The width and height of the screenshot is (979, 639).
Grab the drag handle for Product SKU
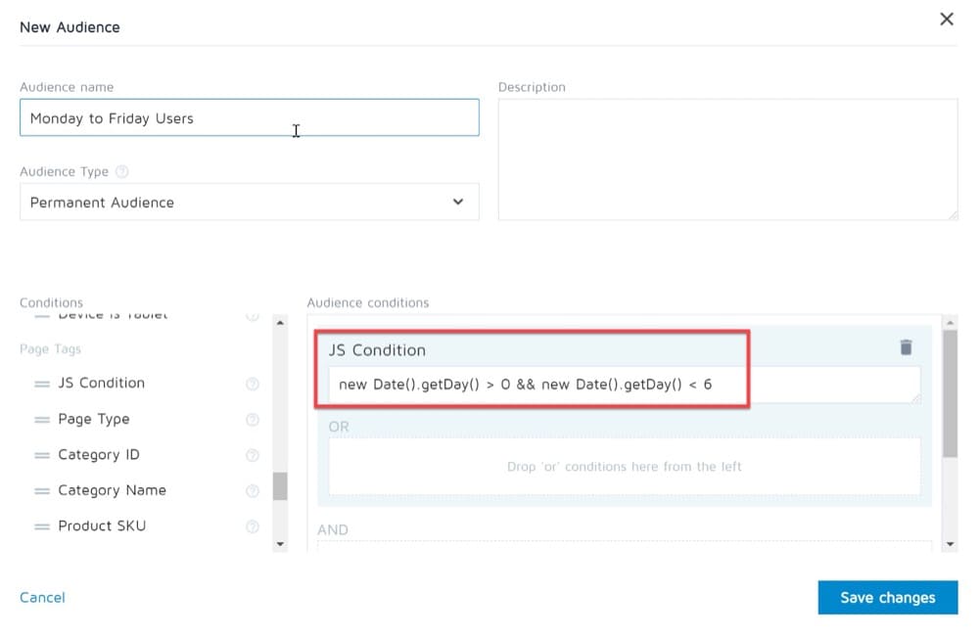[x=42, y=526]
